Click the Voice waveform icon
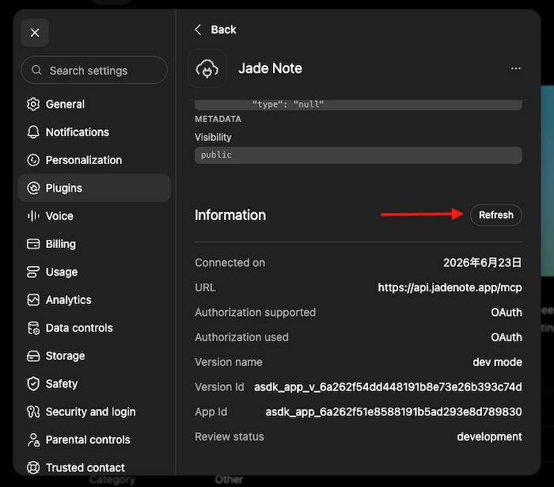The width and height of the screenshot is (554, 487). point(33,216)
